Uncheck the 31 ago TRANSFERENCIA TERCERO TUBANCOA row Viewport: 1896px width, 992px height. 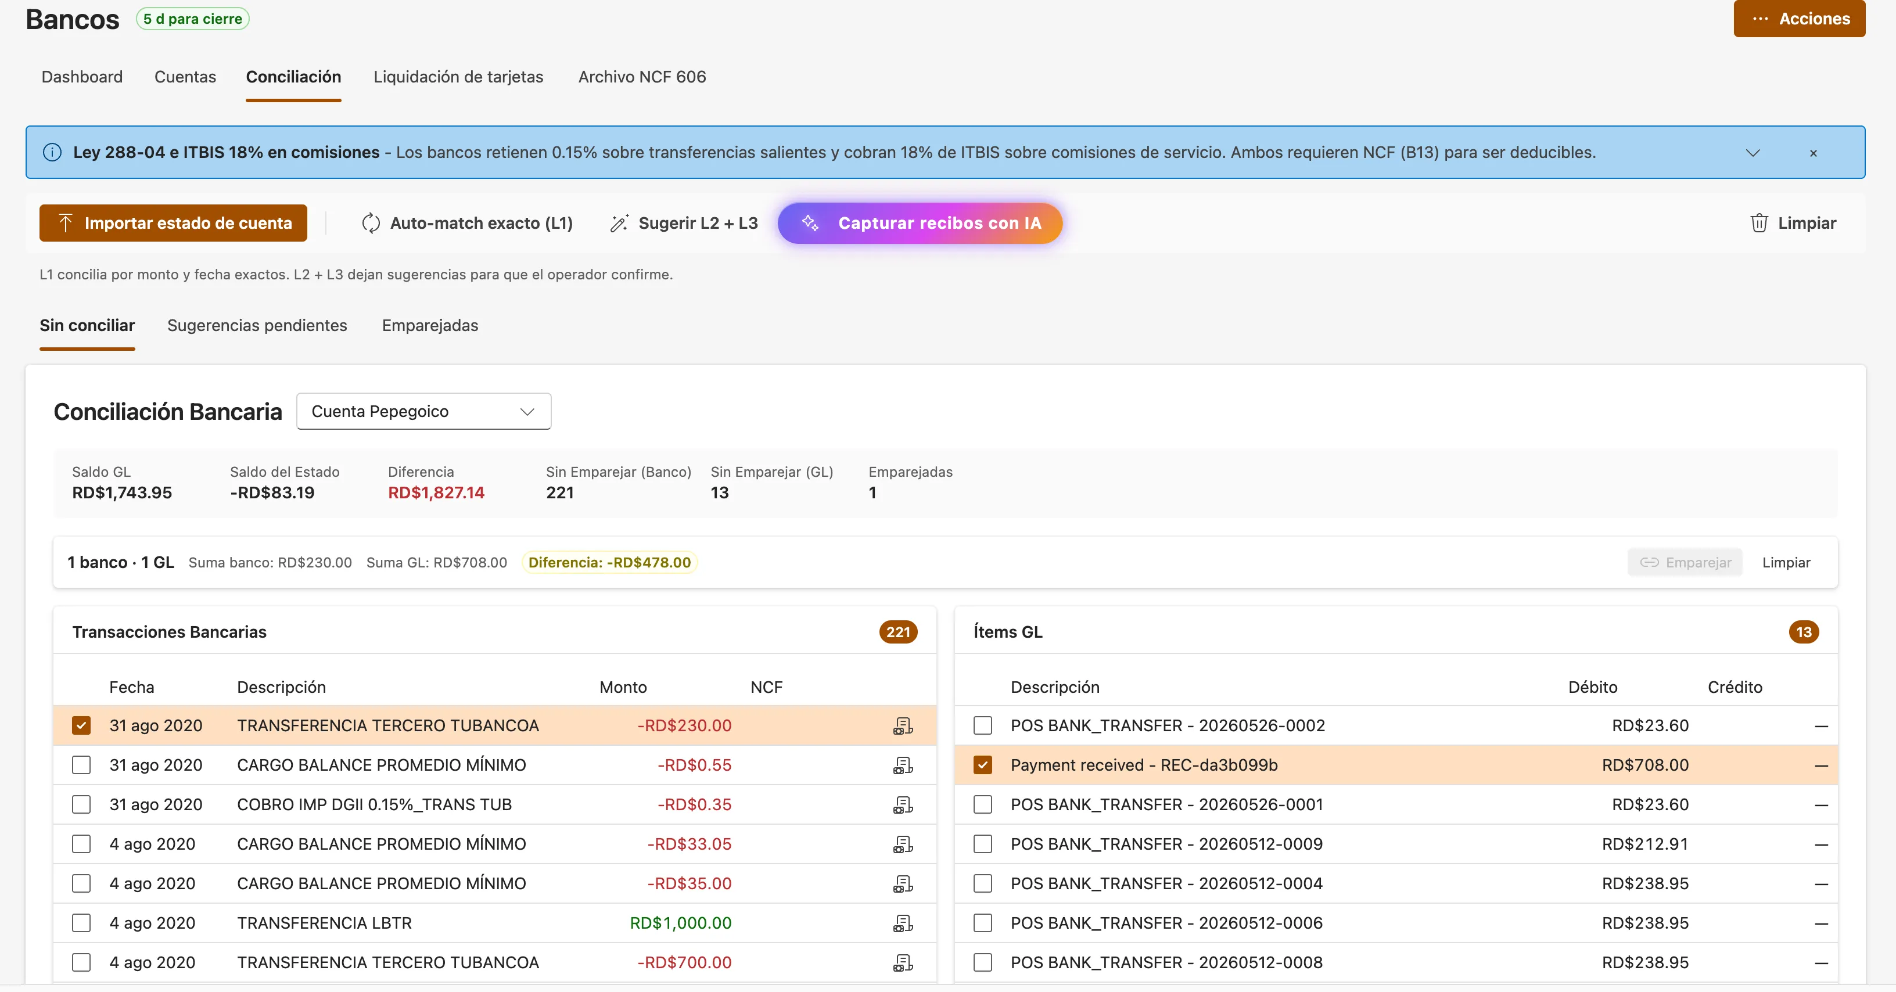[x=82, y=725]
